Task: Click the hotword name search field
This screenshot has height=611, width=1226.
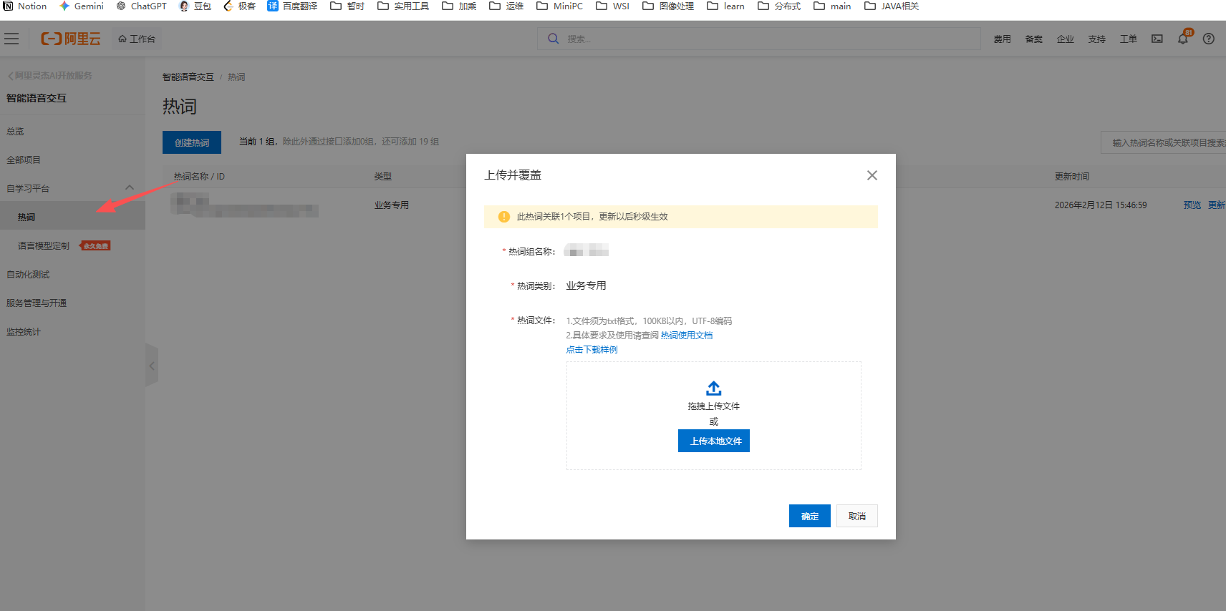Action: pyautogui.click(x=1165, y=143)
